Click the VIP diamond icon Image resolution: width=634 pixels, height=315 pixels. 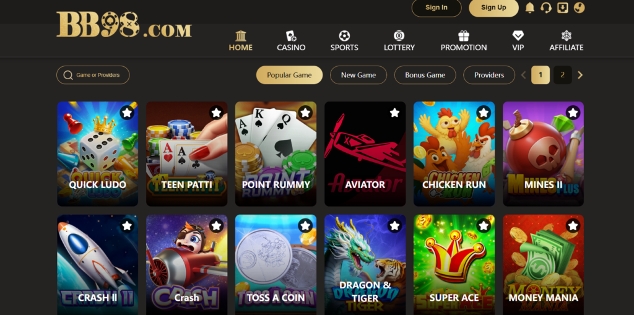[x=518, y=36]
